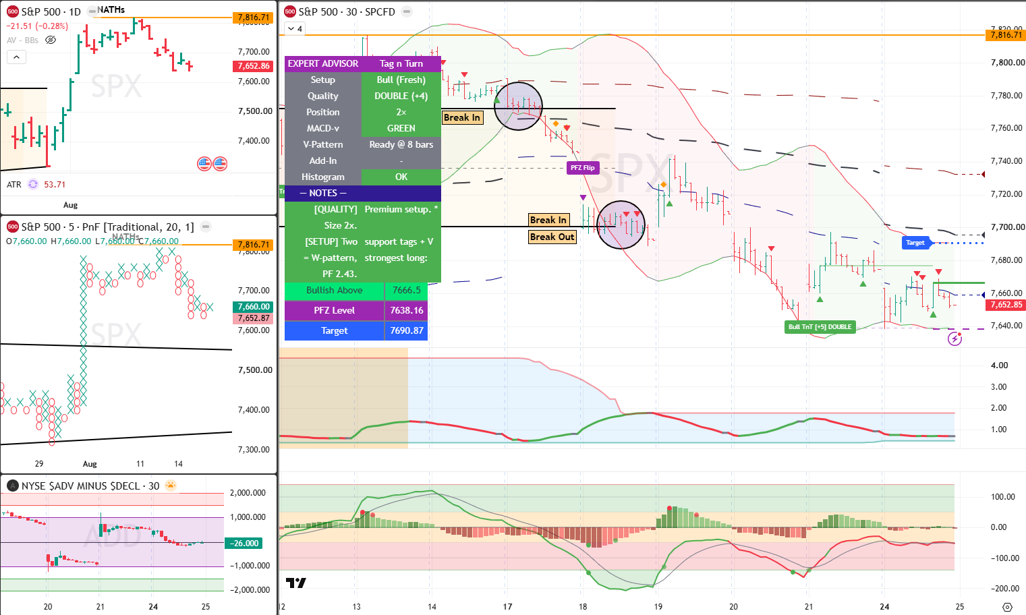Click the PFZ Level 7638.16 value
This screenshot has height=615, width=1026.
click(x=406, y=311)
